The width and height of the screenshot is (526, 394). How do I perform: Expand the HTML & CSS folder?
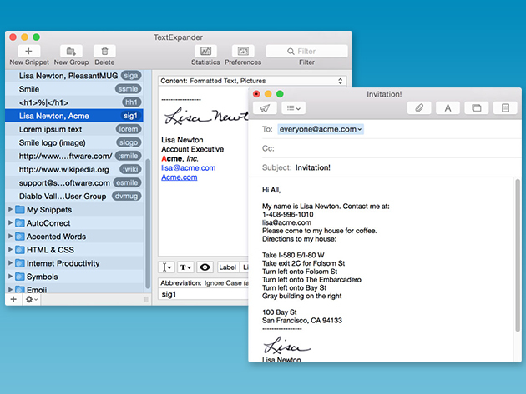point(11,250)
